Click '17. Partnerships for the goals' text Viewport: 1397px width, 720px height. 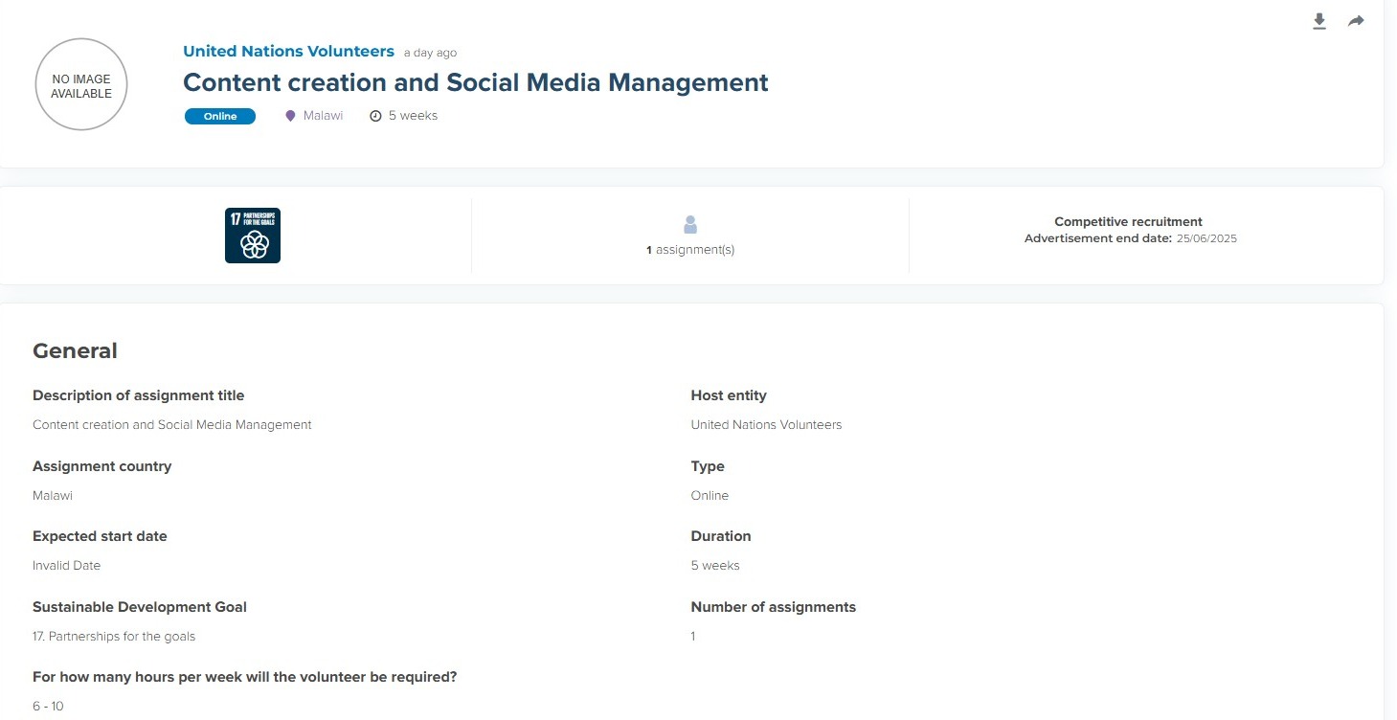114,637
